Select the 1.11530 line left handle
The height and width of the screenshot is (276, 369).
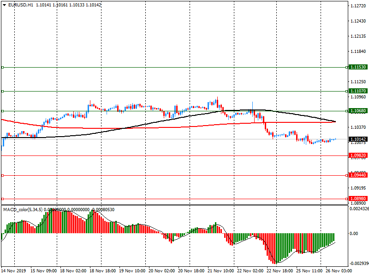[3, 67]
